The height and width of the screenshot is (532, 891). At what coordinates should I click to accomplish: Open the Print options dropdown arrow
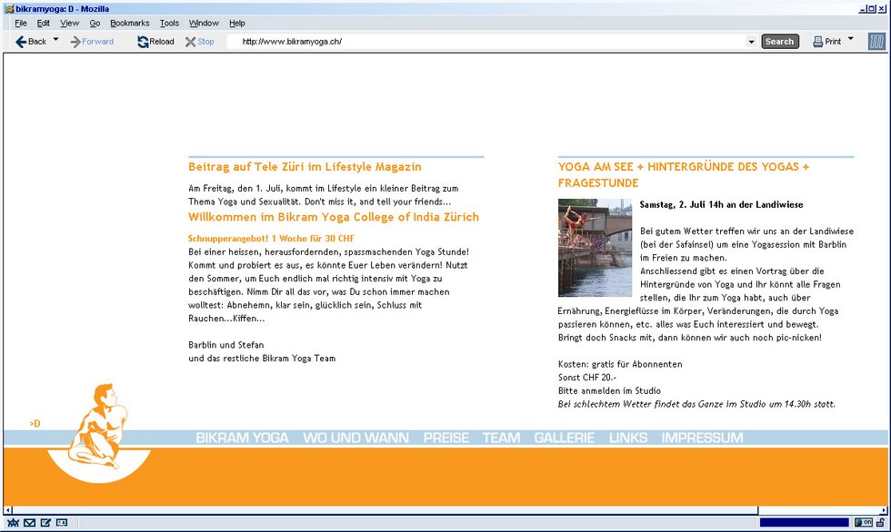point(851,40)
